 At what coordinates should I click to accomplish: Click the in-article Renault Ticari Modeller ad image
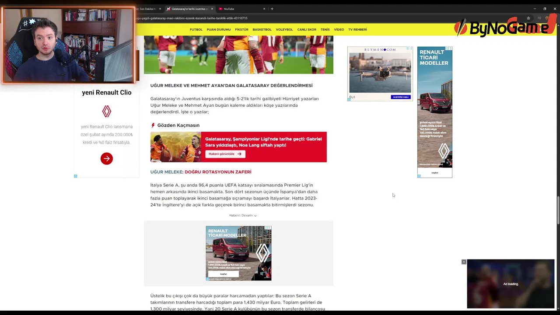coord(238,253)
